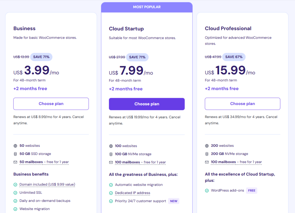Choose the Cloud Professional plan
295x213 pixels.
[x=243, y=104]
